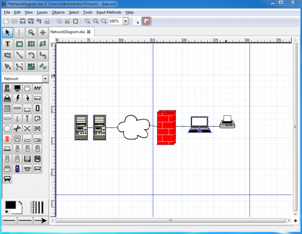Pick the Arc tool
302x234 pixels.
pos(31,55)
